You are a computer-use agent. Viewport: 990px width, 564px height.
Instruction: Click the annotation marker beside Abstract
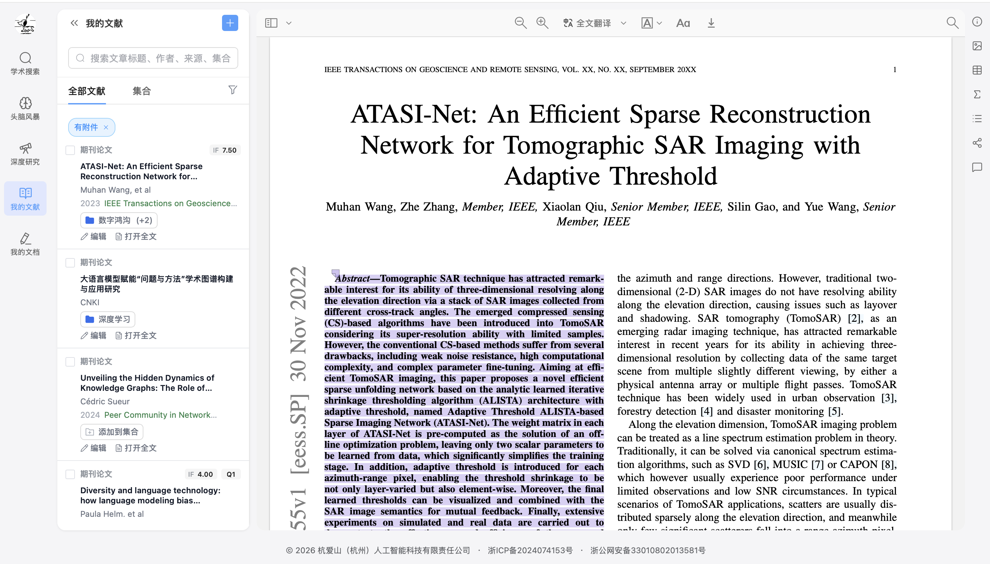coord(335,273)
